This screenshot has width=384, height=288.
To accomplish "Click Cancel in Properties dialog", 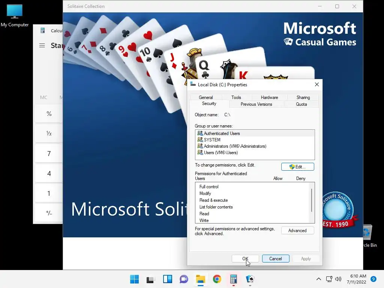I will coord(276,259).
